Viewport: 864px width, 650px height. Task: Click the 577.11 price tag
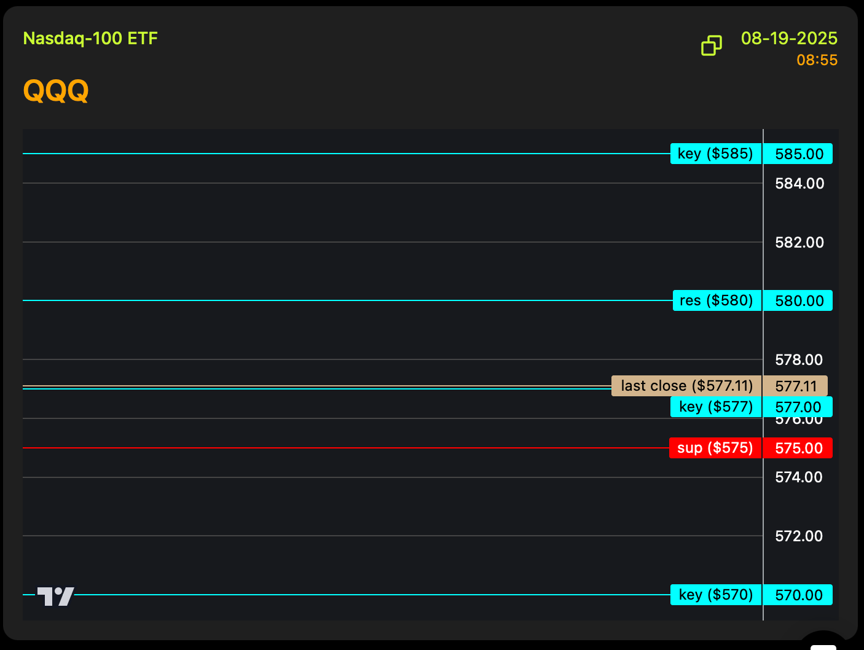pos(796,386)
